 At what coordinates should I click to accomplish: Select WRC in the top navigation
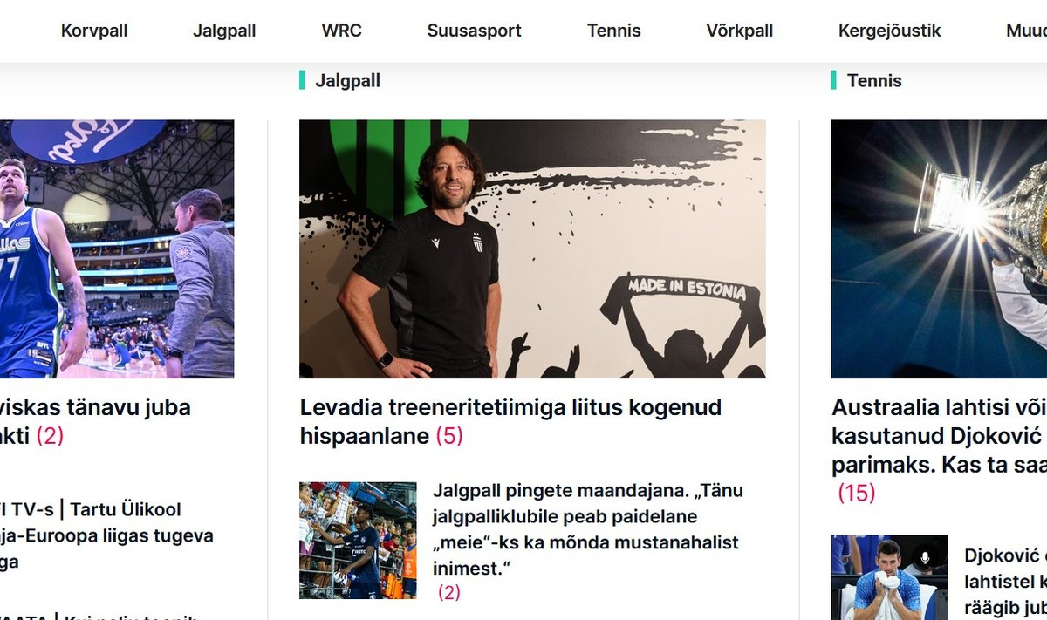[341, 31]
